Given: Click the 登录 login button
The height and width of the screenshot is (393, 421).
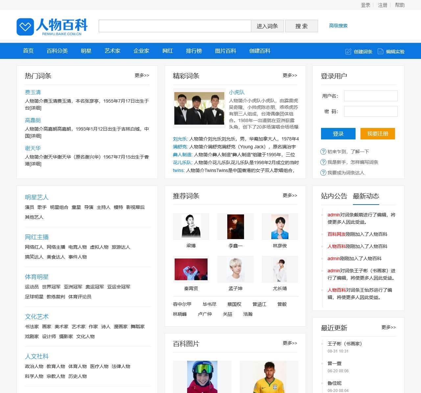Looking at the screenshot, I should [x=338, y=134].
